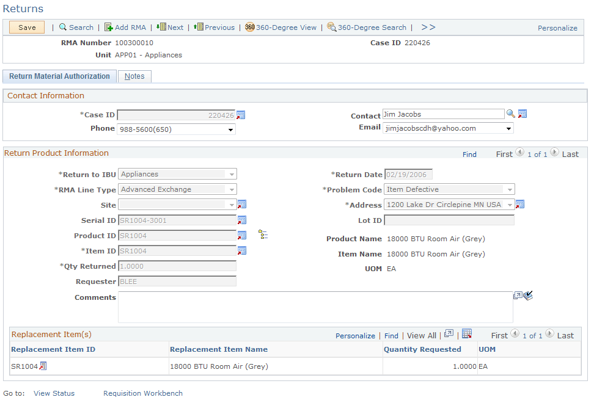
Task: Click the Save button
Action: click(26, 27)
